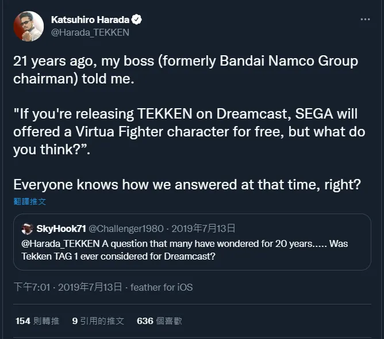This screenshot has height=339, width=384.
Task: Click Katsuhiro Harada's profile avatar
Action: pyautogui.click(x=28, y=26)
